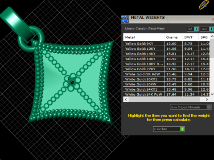Select the Yellow Gold:18KY R... row
The width and height of the screenshot is (214, 160).
point(166,64)
